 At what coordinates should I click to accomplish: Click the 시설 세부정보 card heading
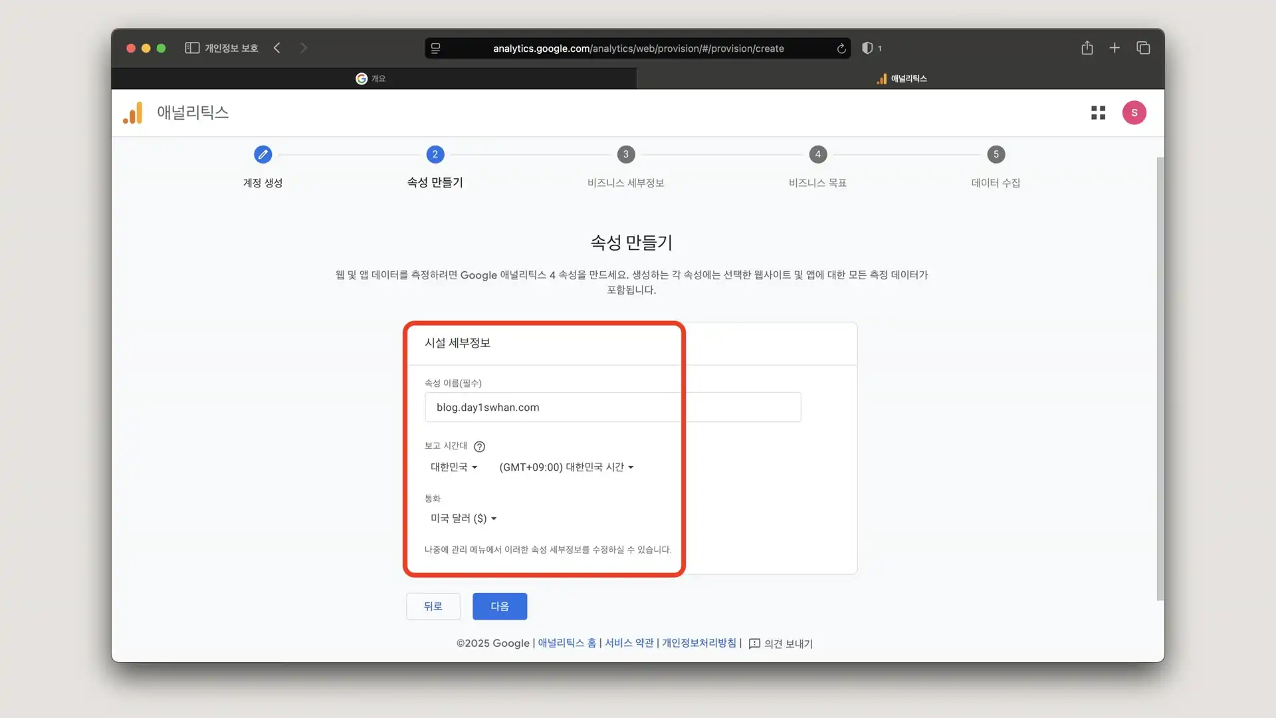(457, 343)
